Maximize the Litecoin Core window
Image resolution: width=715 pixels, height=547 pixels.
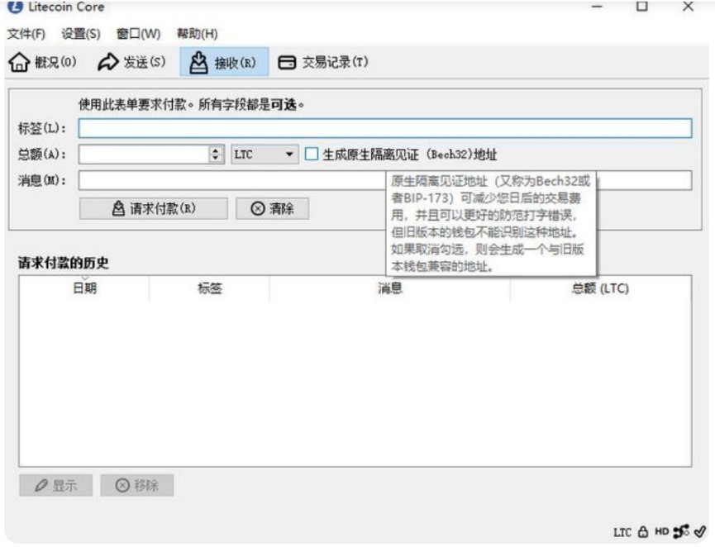click(x=642, y=7)
